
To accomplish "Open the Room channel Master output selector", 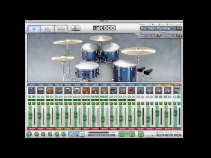I will [150, 129].
